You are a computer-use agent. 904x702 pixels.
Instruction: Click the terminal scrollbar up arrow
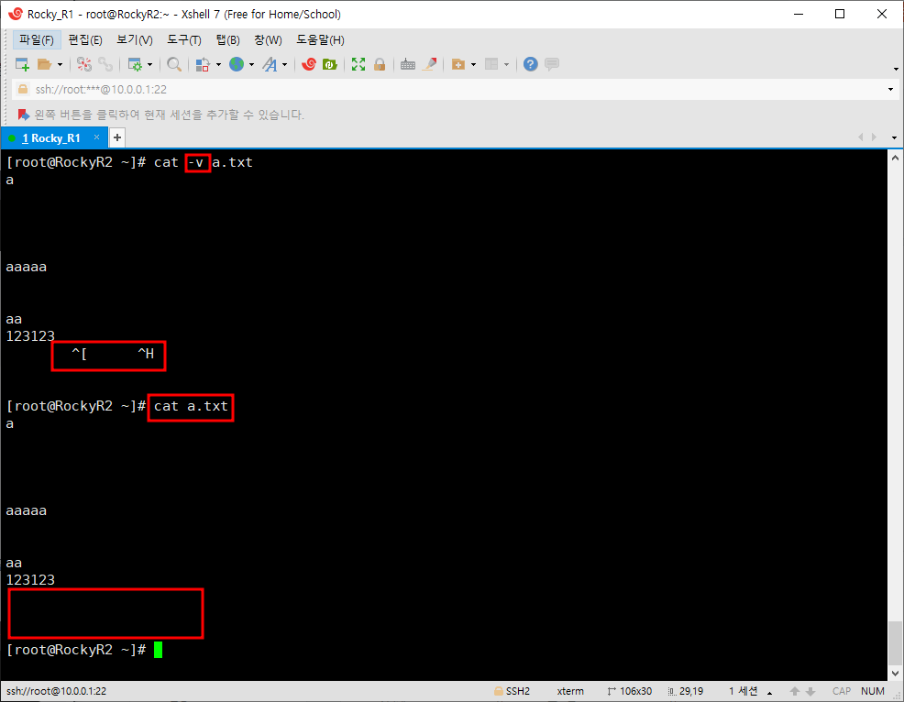point(895,158)
